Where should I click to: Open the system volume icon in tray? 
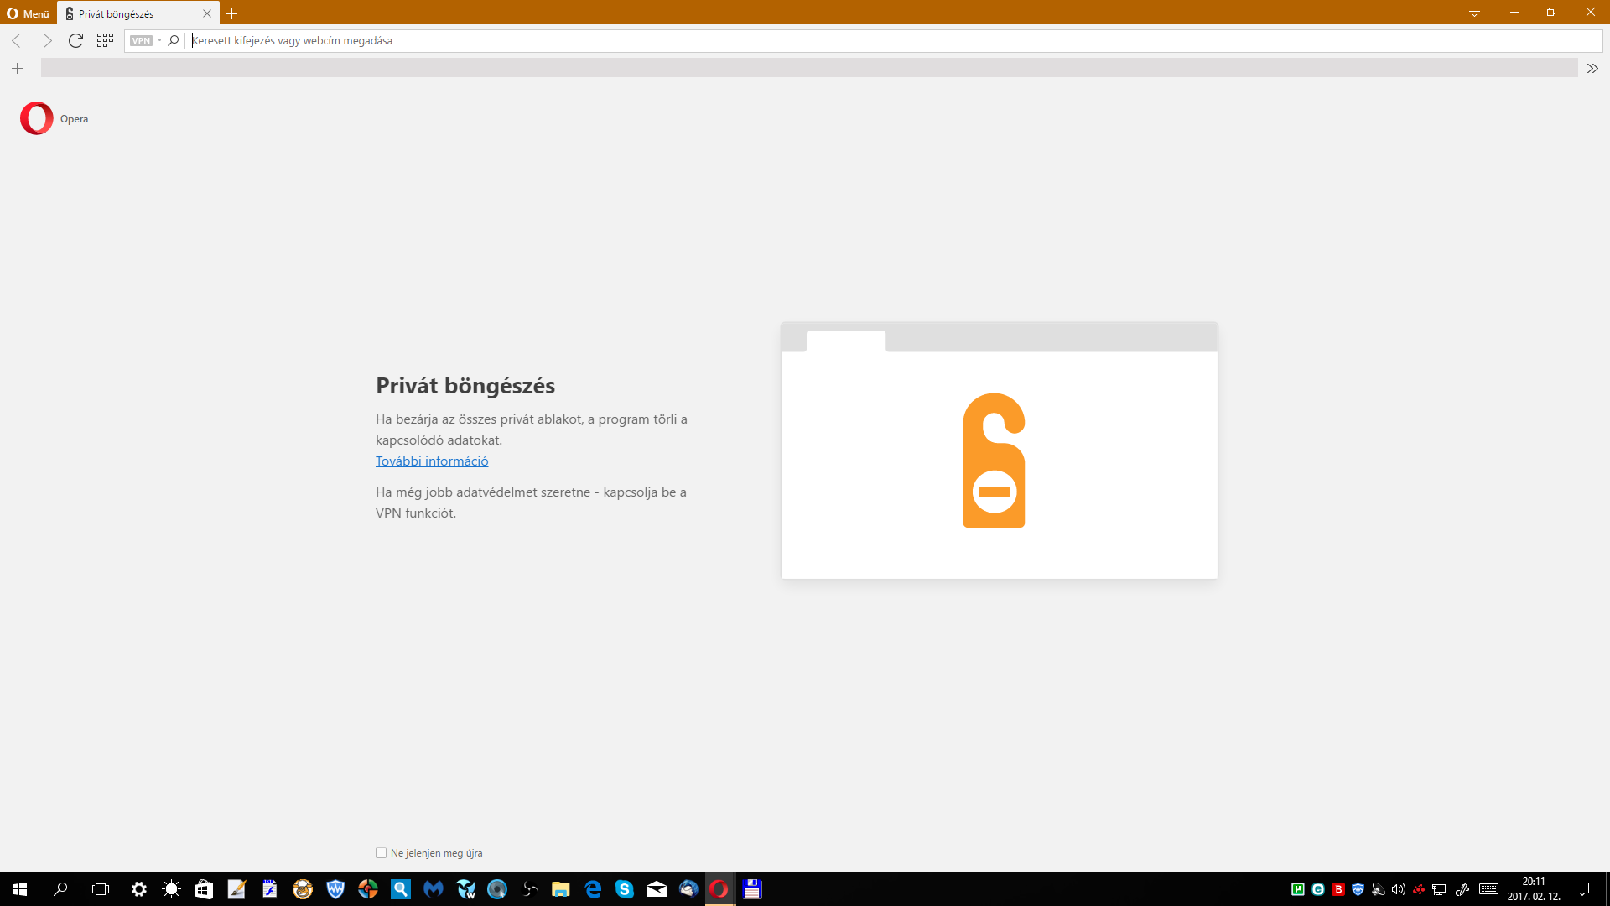tap(1398, 889)
